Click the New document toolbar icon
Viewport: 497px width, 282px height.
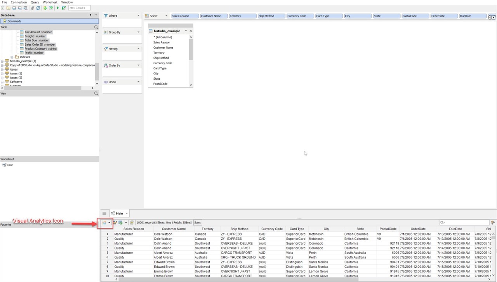click(3, 8)
